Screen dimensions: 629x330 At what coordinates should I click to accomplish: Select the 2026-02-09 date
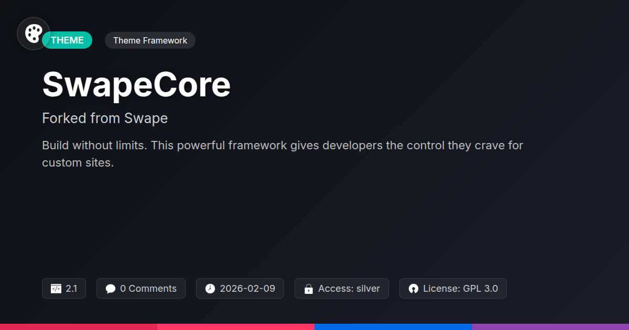(x=247, y=289)
